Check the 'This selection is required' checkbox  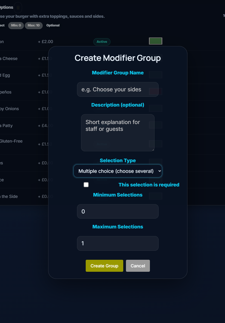coord(86,185)
